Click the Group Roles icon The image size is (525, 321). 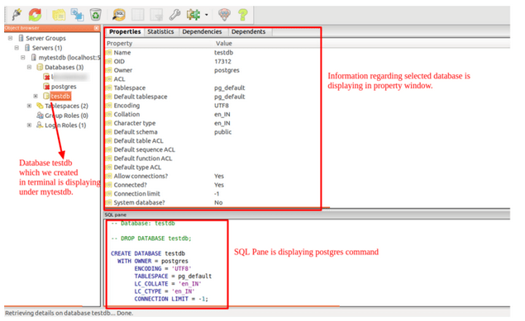tap(40, 116)
